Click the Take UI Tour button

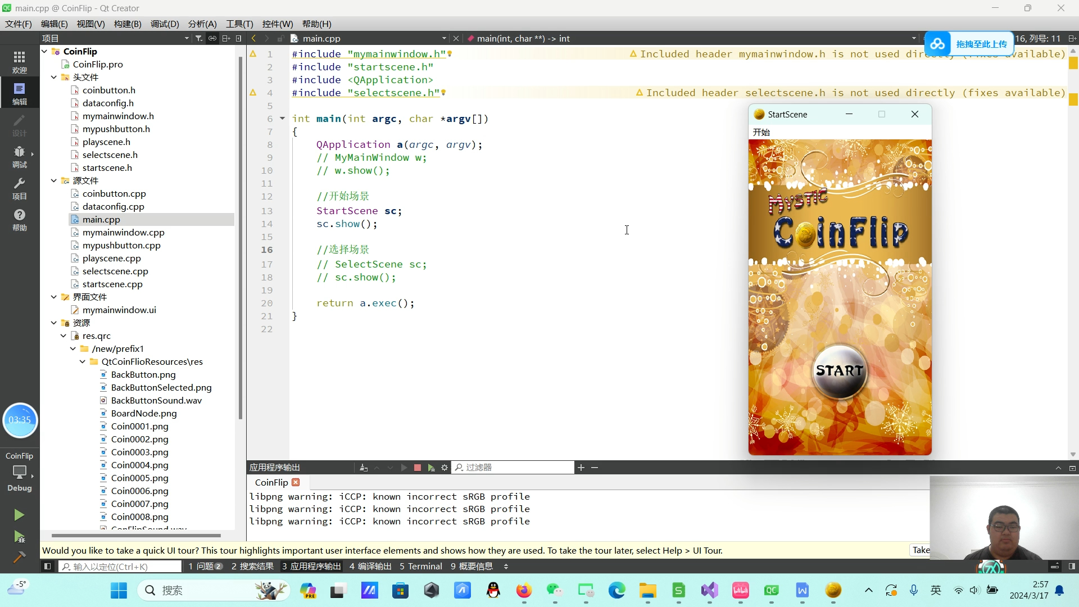click(920, 550)
